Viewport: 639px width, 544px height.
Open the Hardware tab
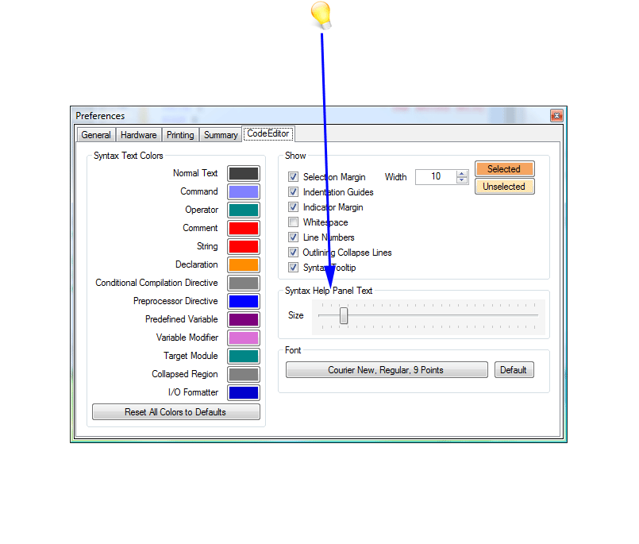pyautogui.click(x=138, y=134)
